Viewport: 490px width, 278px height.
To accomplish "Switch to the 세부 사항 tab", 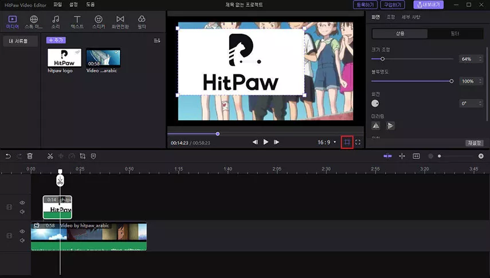I will point(410,17).
